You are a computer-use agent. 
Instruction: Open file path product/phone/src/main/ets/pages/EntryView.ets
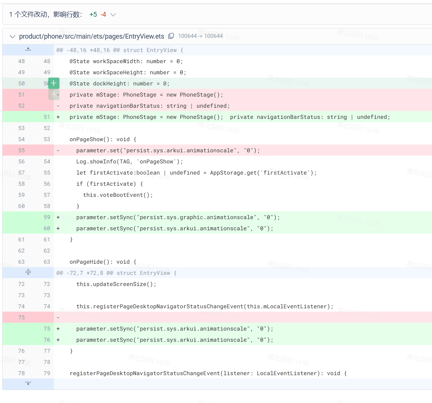pyautogui.click(x=91, y=36)
